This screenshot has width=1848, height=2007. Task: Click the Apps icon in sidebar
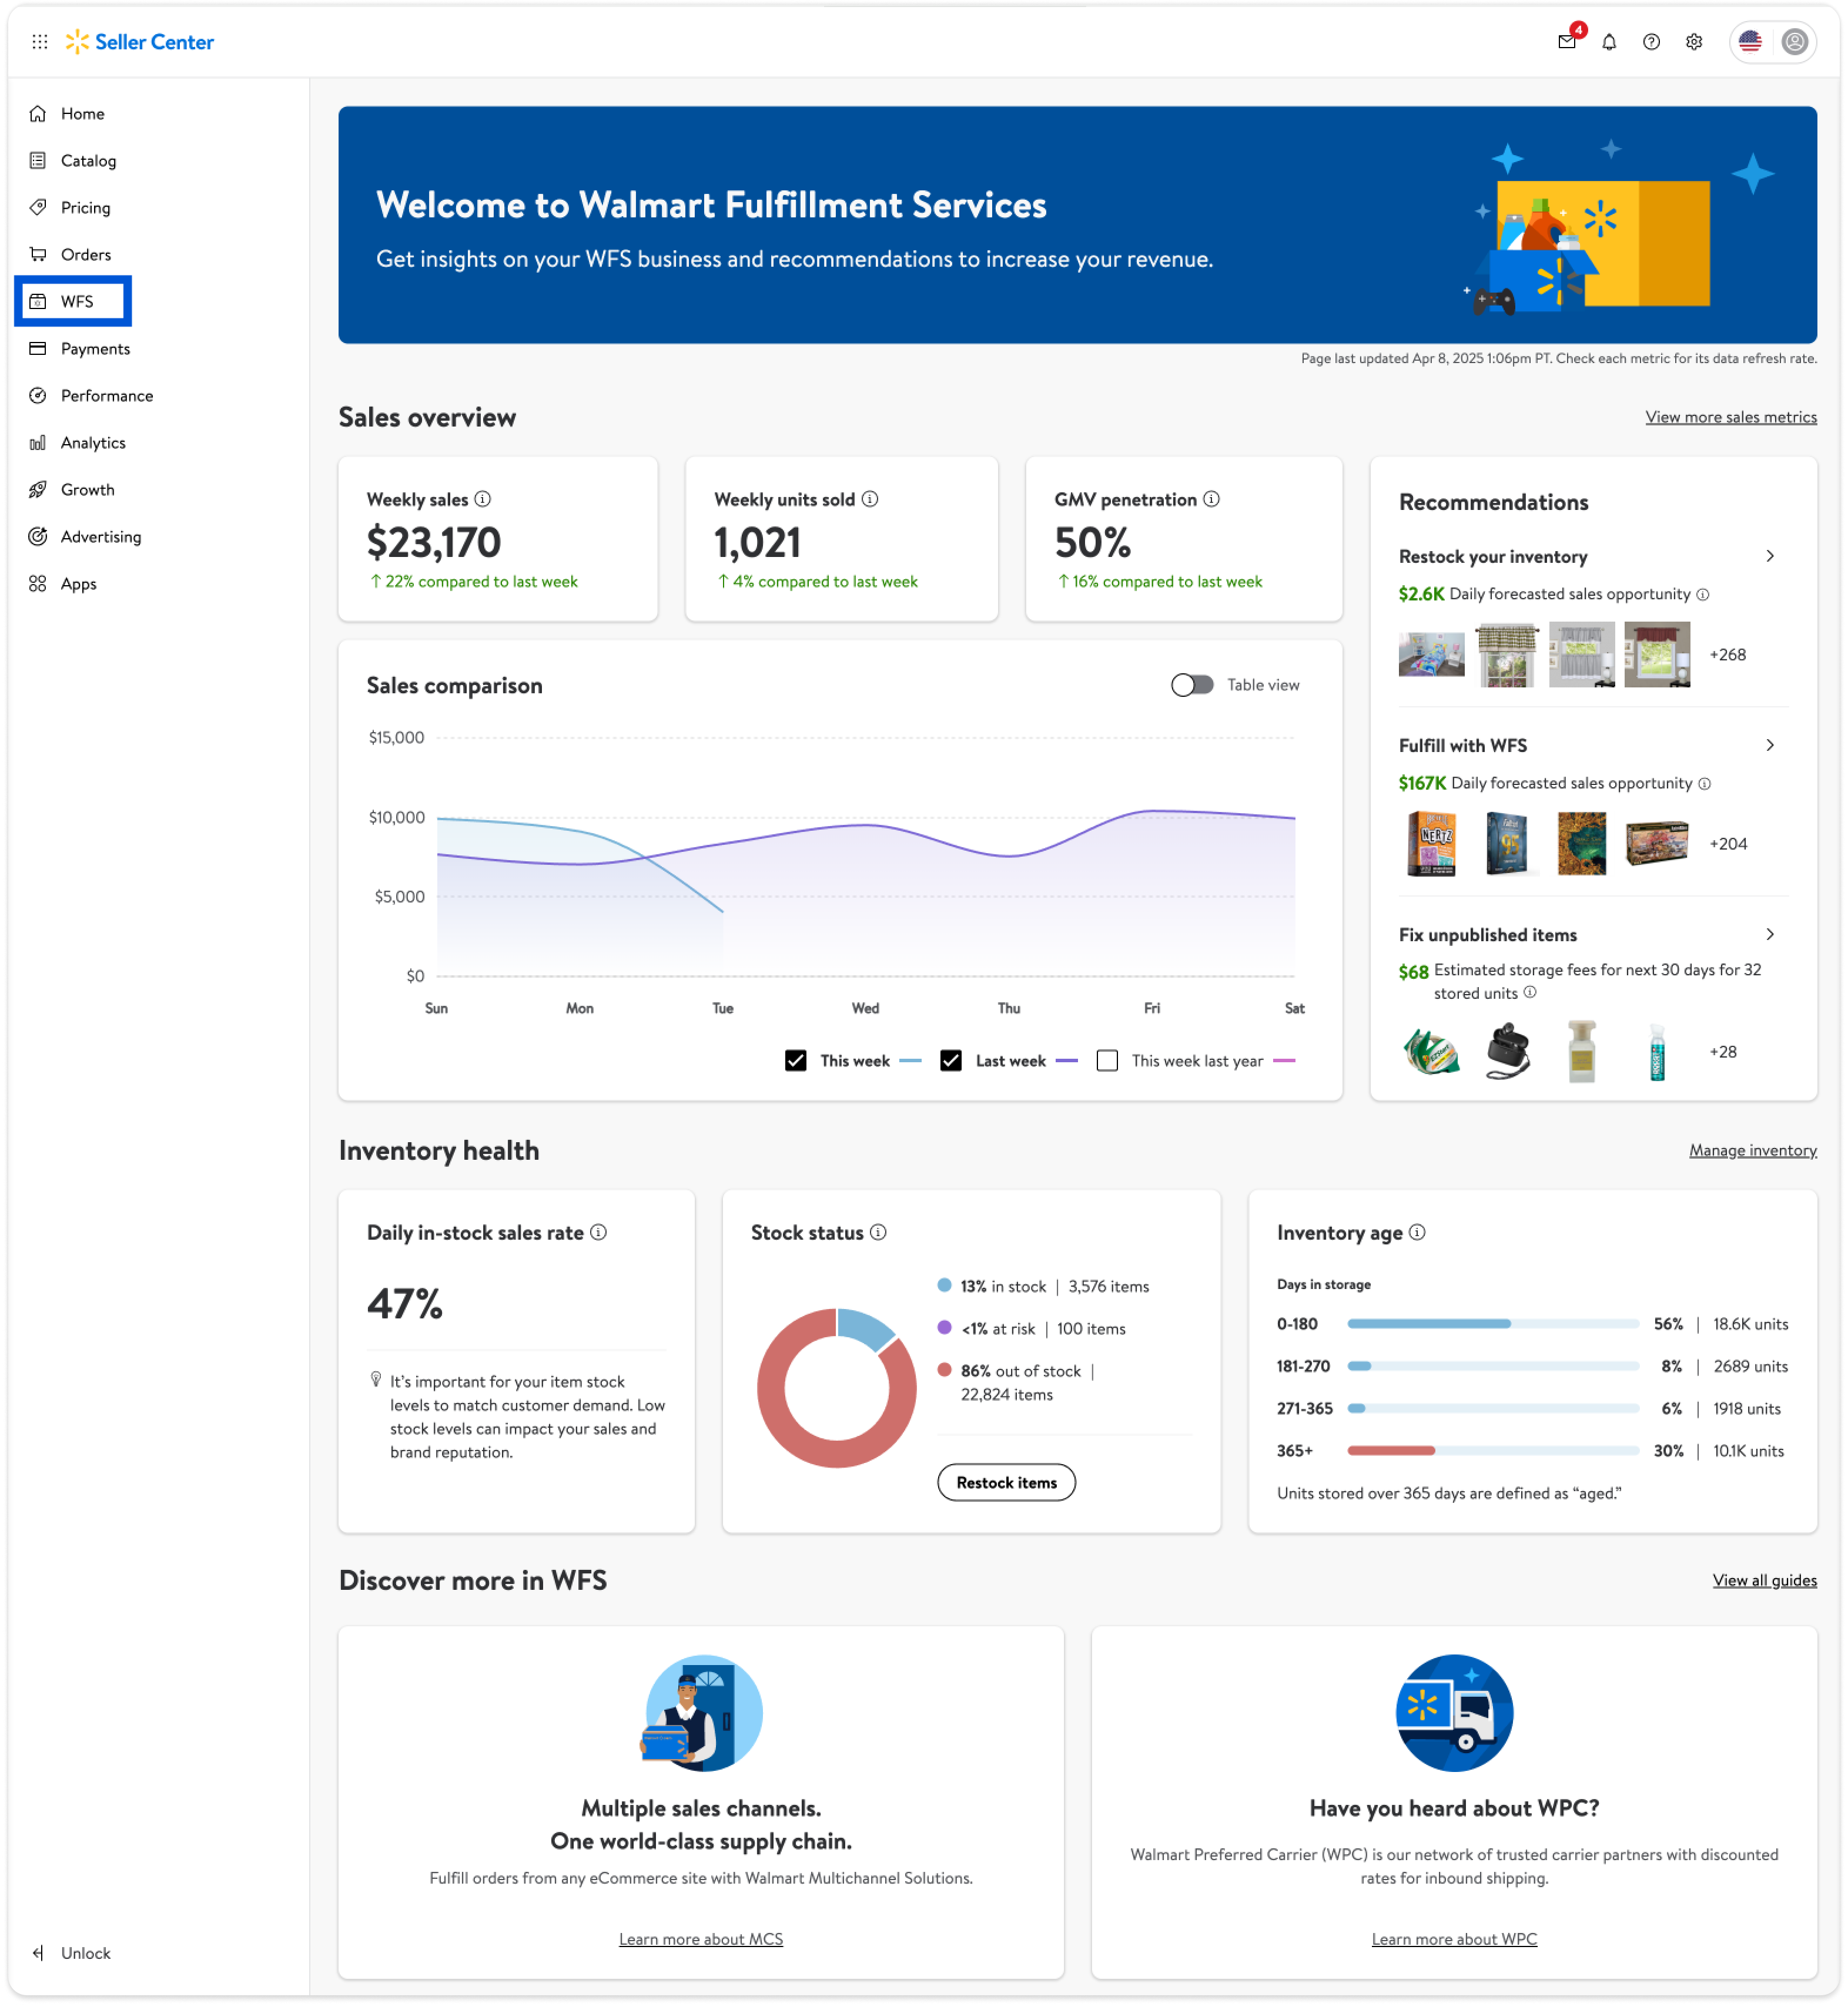(x=38, y=583)
